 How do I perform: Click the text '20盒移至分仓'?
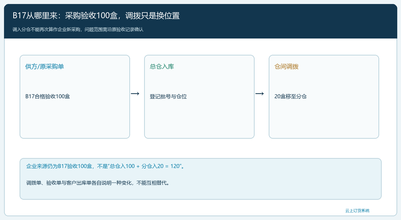click(290, 96)
